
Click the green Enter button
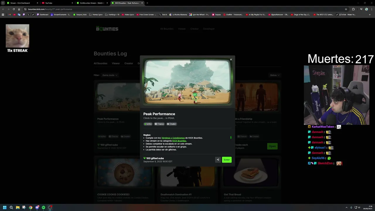pyautogui.click(x=227, y=160)
